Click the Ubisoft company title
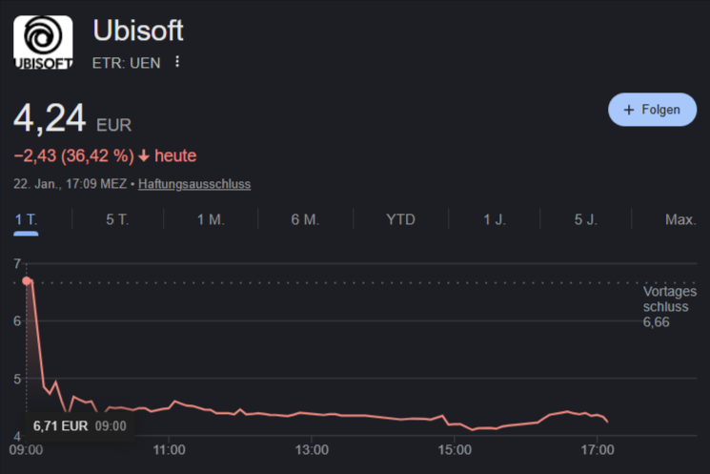This screenshot has width=710, height=474. pyautogui.click(x=138, y=31)
